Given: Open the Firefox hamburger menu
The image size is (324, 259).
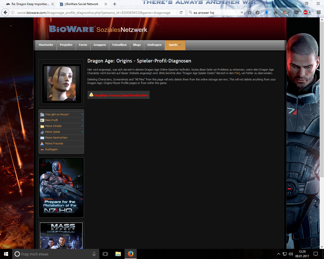Looking at the screenshot, I should pyautogui.click(x=318, y=12).
